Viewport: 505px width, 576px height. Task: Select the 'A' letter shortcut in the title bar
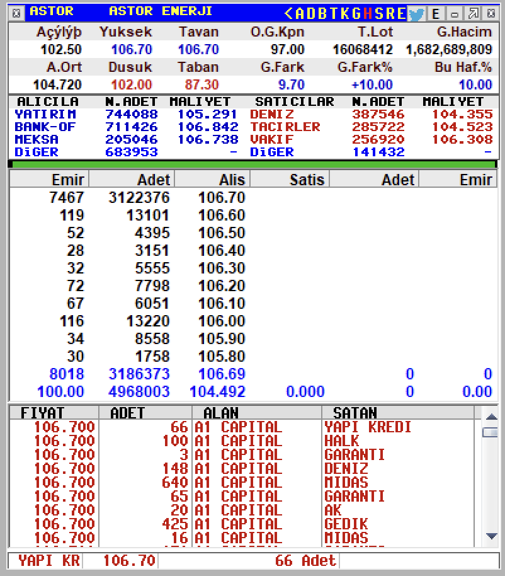(300, 14)
